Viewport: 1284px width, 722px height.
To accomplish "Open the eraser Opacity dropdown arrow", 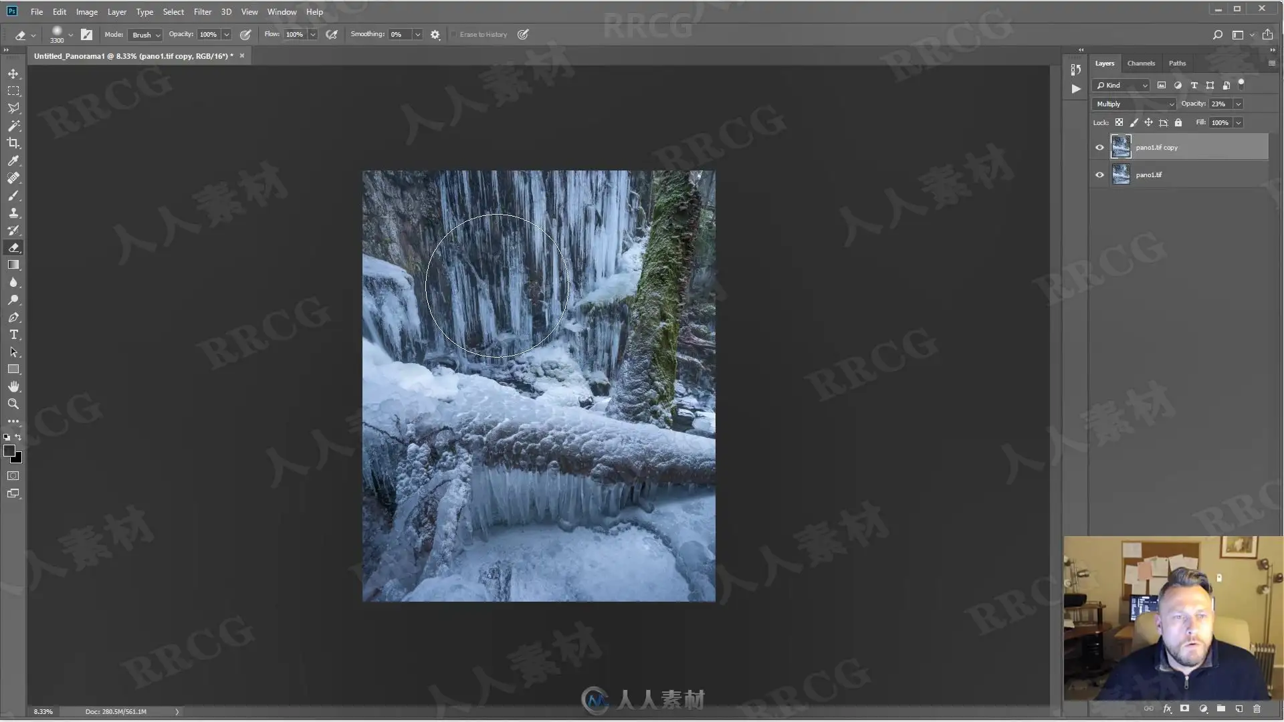I will [x=227, y=35].
